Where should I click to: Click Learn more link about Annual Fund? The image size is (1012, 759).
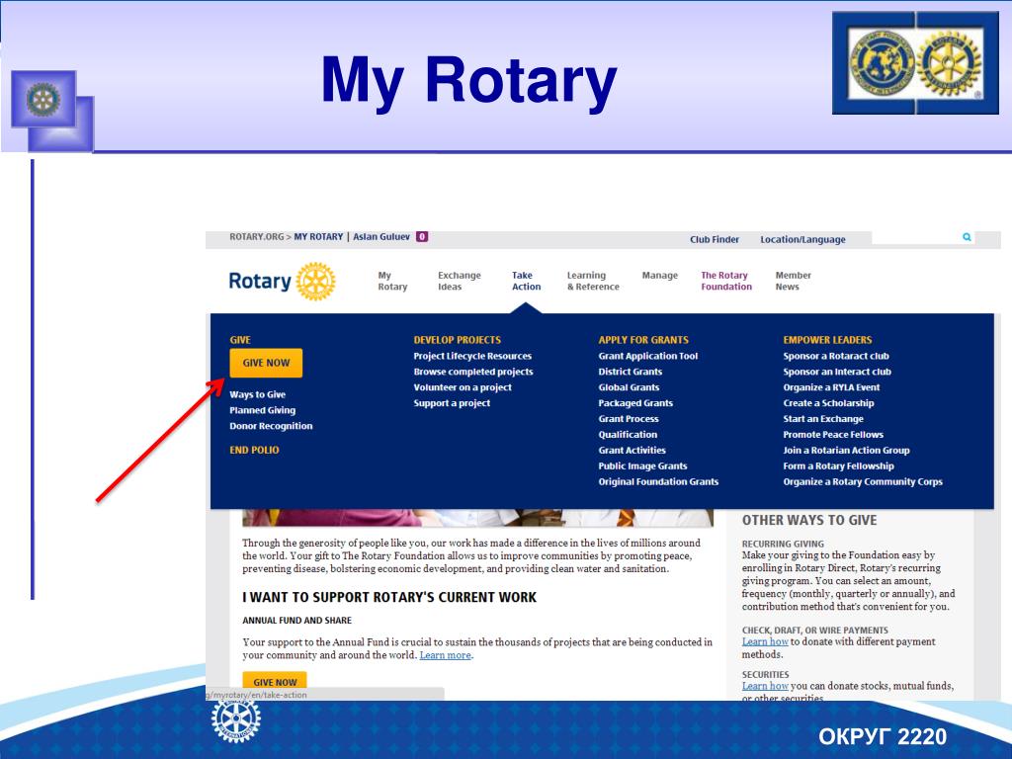[x=446, y=655]
